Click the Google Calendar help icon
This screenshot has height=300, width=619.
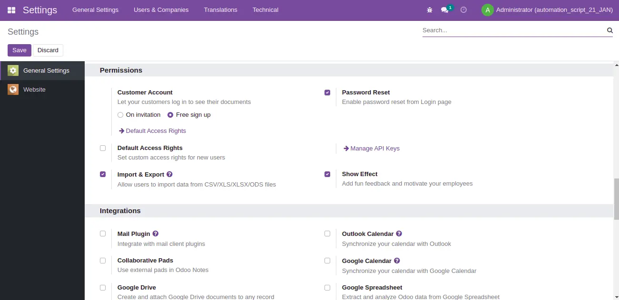coord(397,261)
